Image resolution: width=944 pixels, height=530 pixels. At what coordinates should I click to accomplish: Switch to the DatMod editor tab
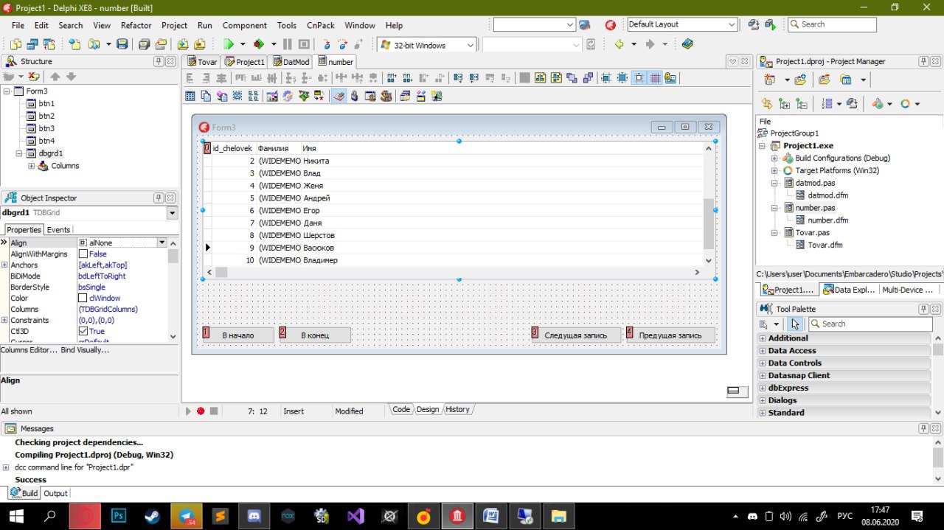pyautogui.click(x=291, y=62)
